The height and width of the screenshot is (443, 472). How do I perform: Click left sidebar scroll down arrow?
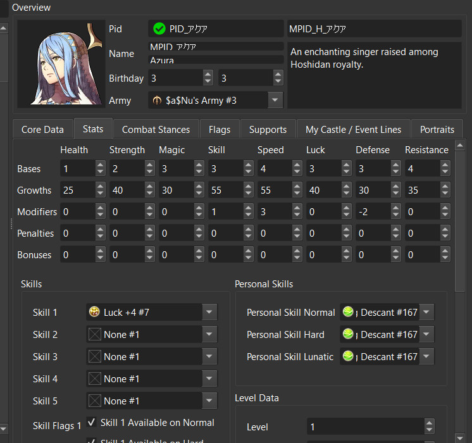3,428
